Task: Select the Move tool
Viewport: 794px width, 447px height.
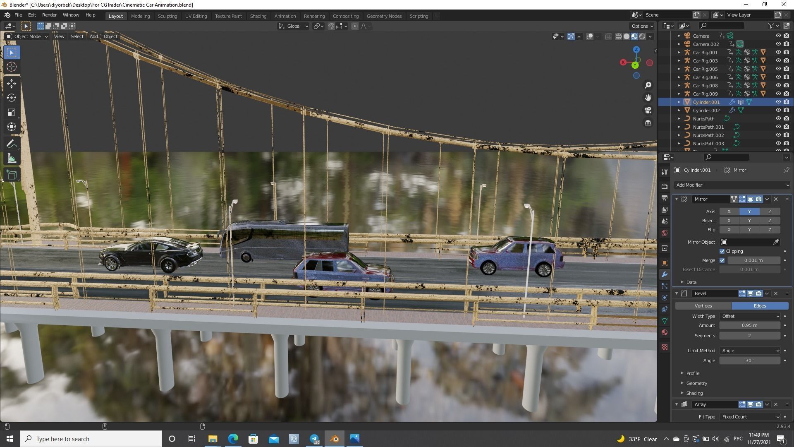Action: pyautogui.click(x=12, y=84)
